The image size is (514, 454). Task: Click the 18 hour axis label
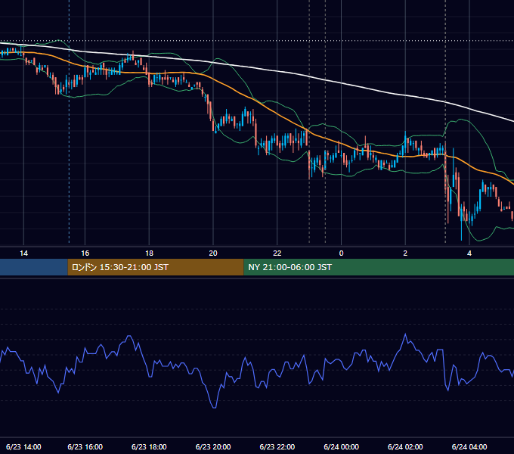[x=149, y=253]
